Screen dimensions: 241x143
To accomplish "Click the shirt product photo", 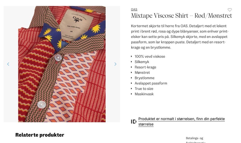I will (62, 64).
